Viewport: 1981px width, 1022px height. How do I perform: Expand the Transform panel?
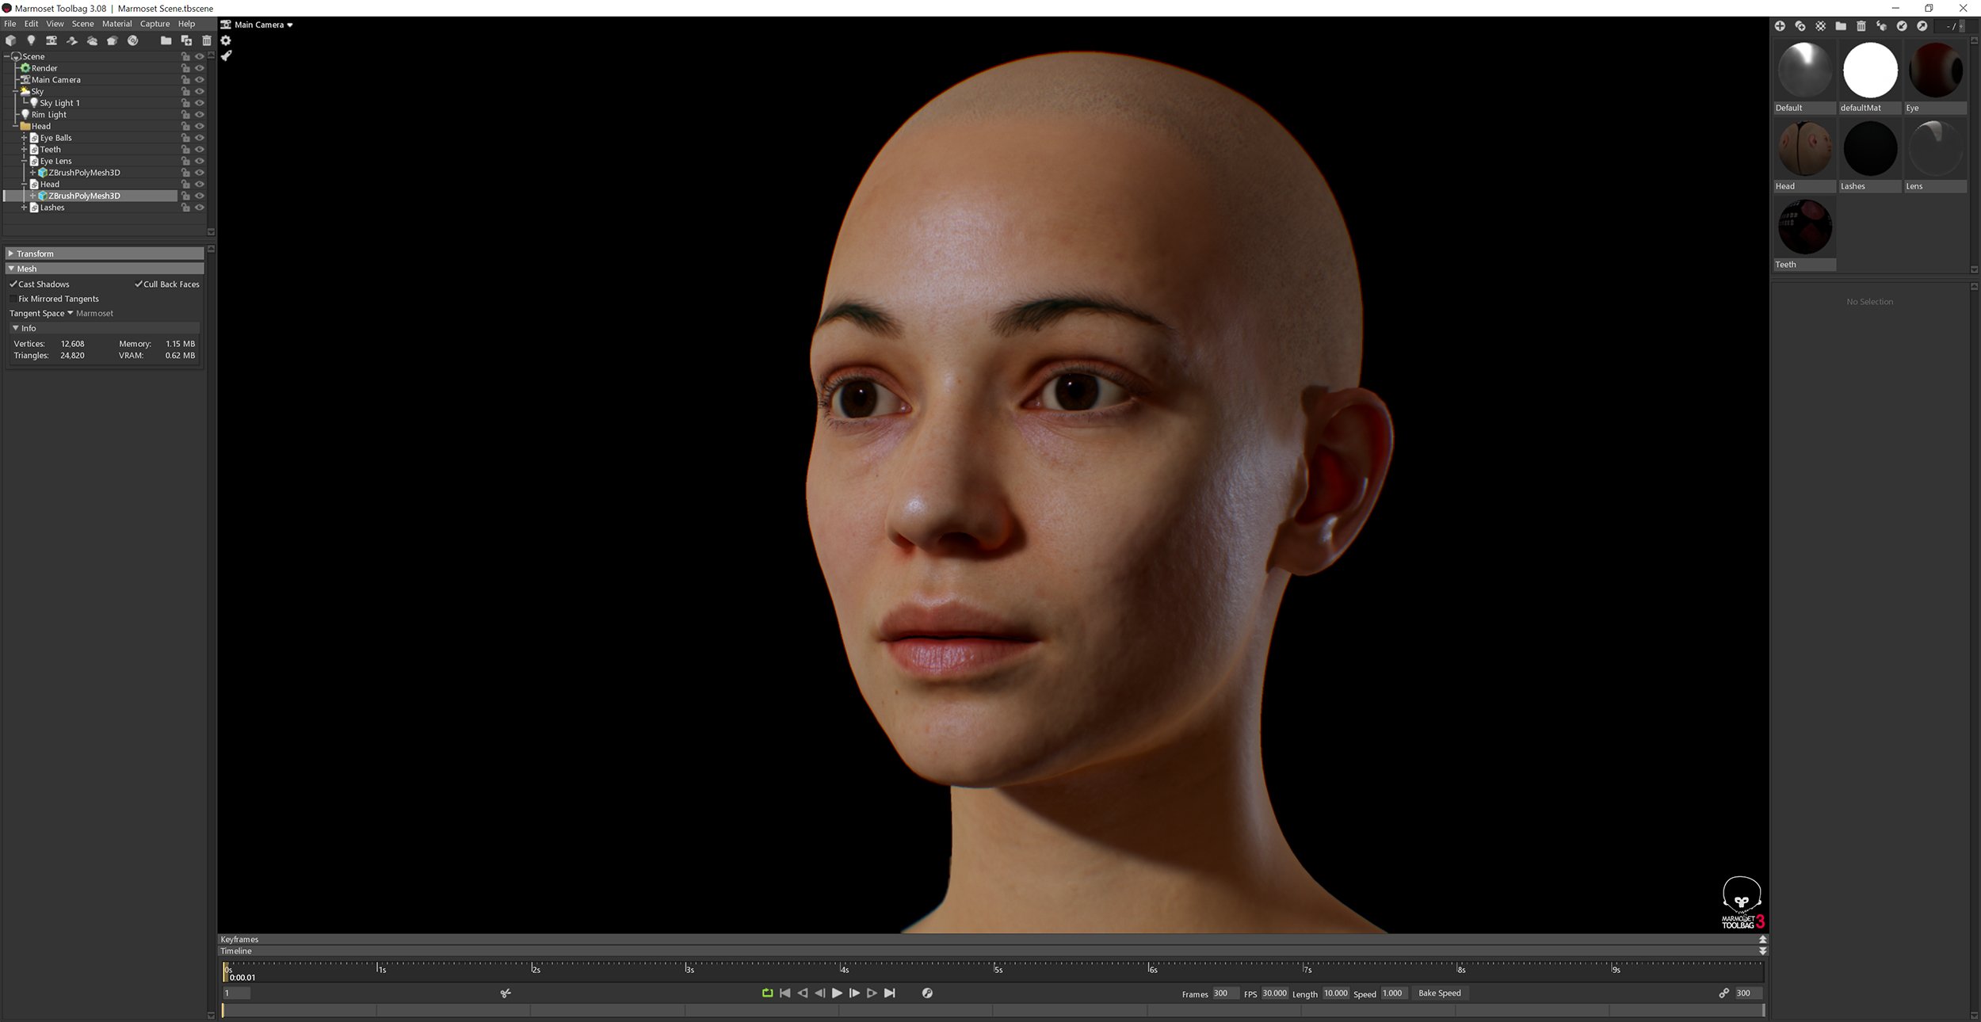coord(35,254)
